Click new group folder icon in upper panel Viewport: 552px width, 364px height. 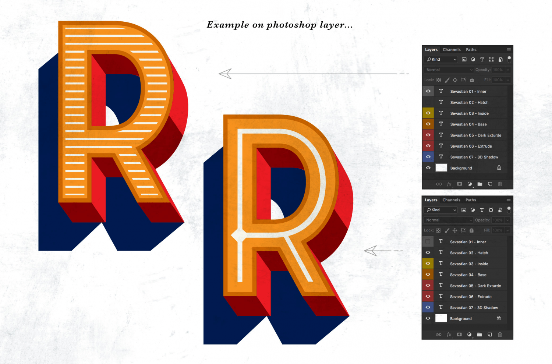[480, 184]
